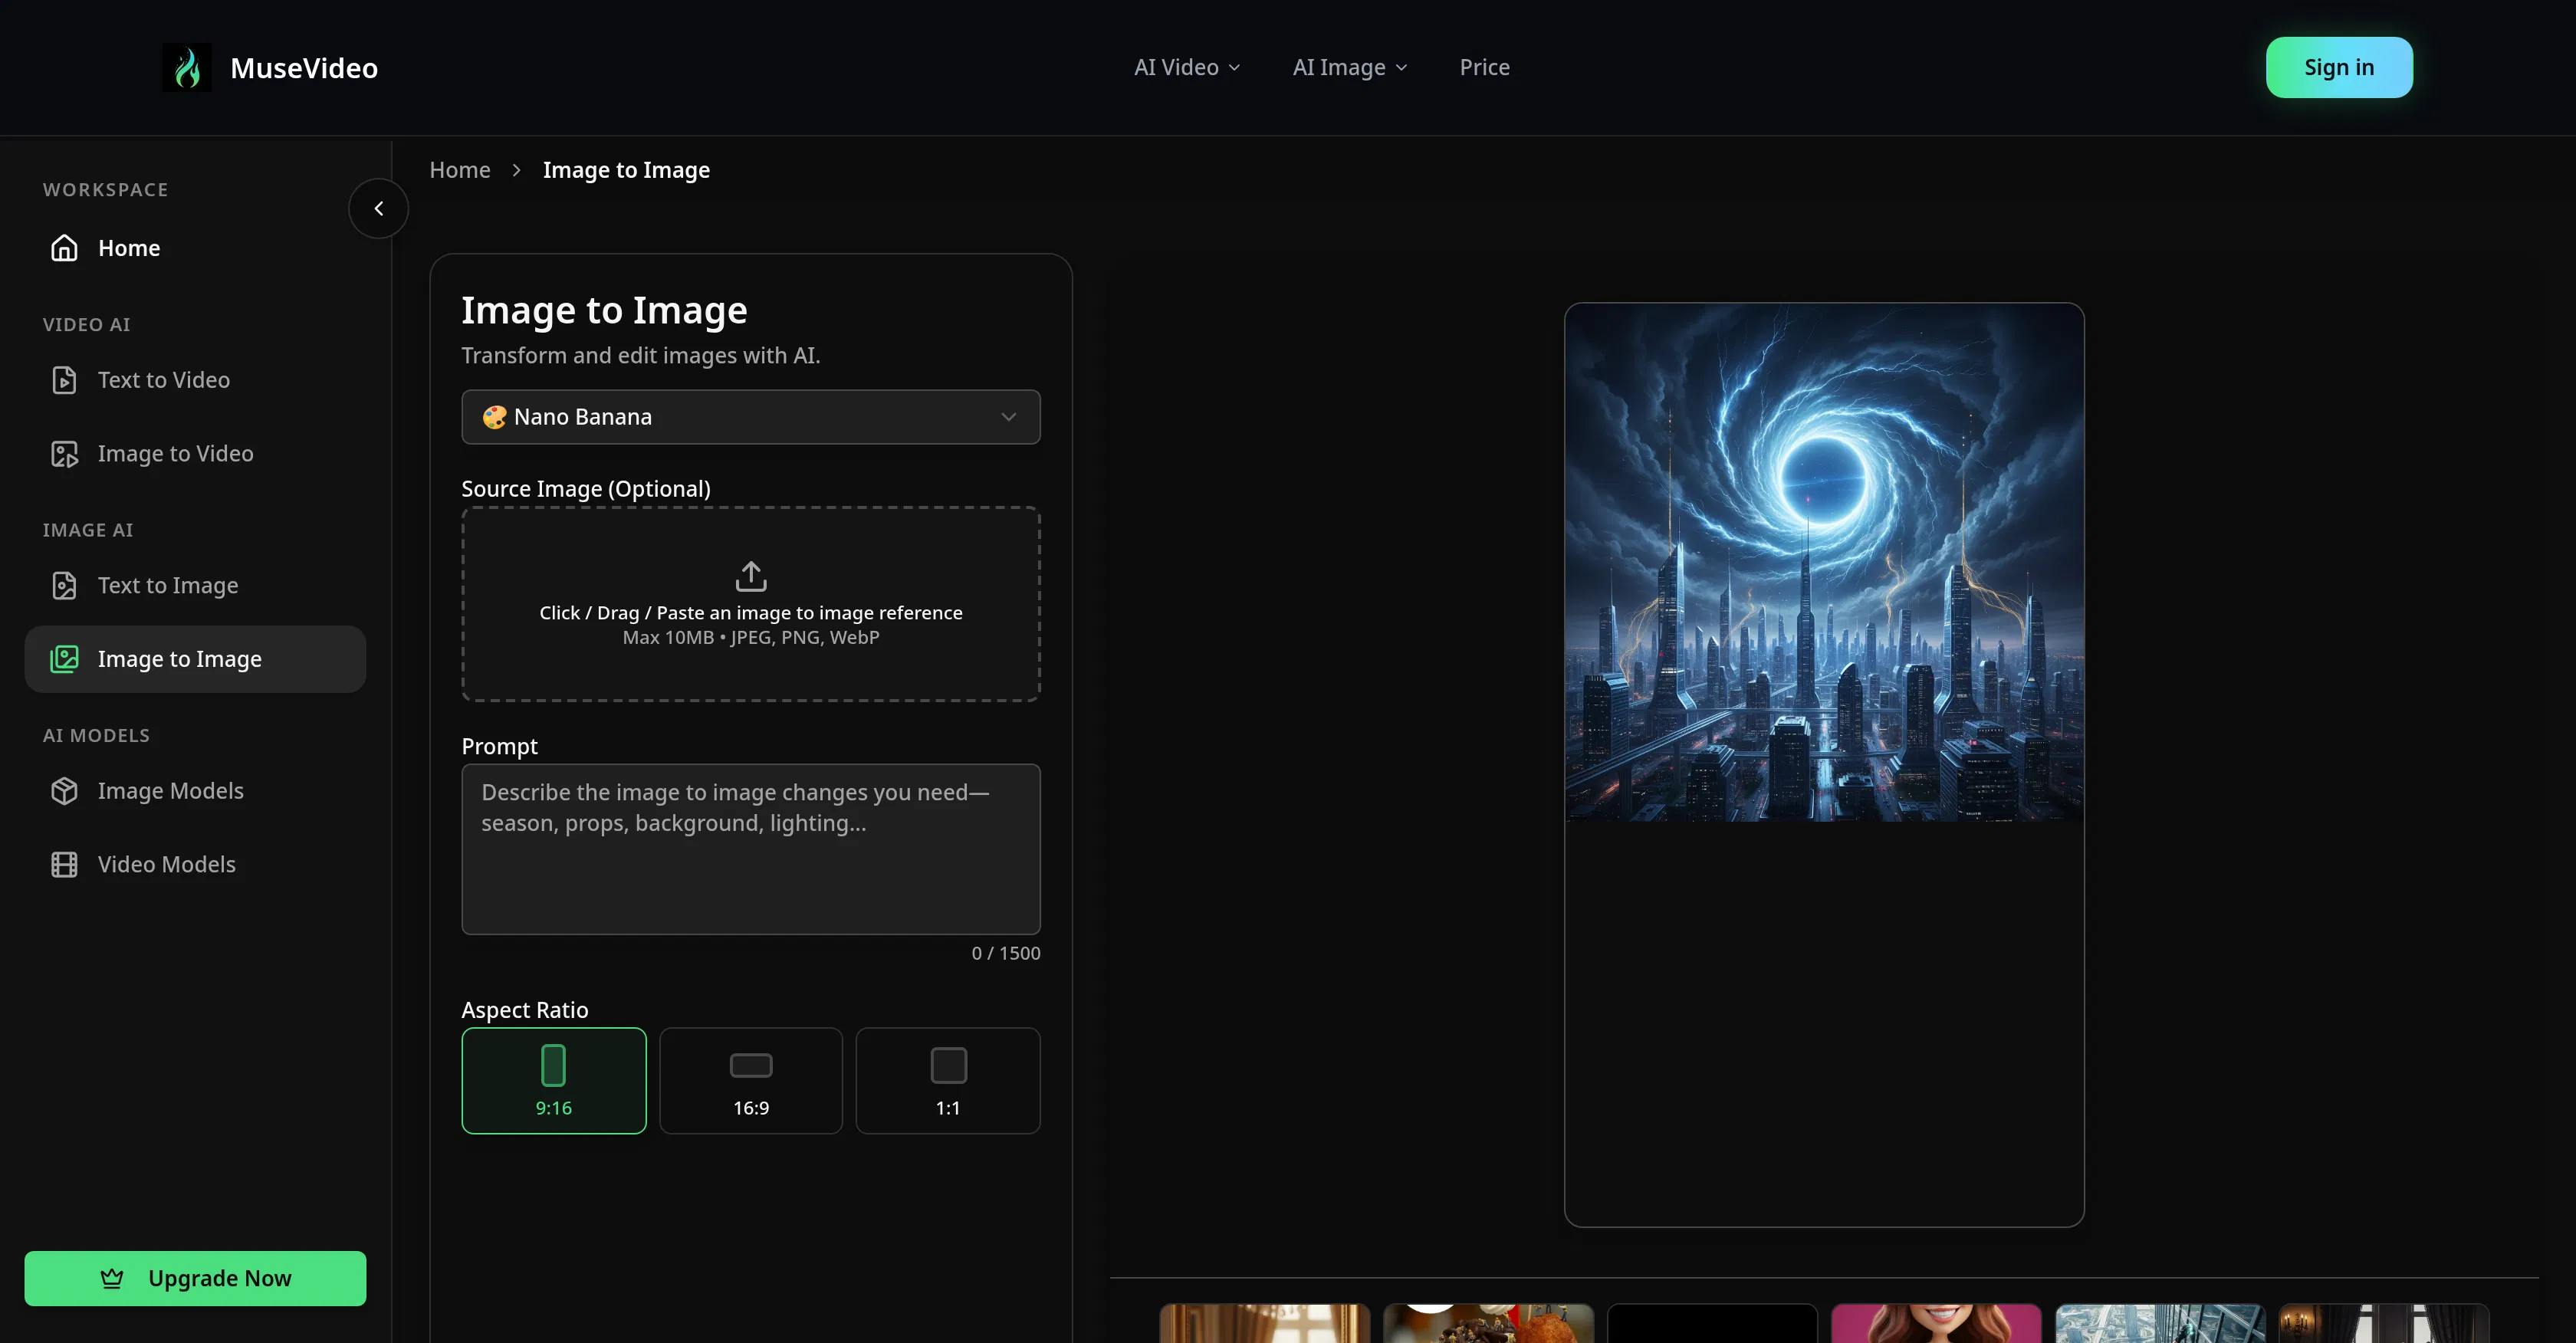
Task: Select the 1:1 aspect ratio
Action: pos(947,1080)
